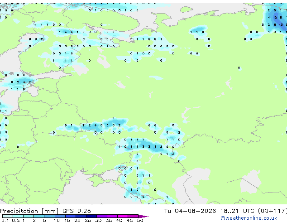The width and height of the screenshot is (287, 222).
Task: Pick the 40–45 mm magenta legend swatch
Action: 123,216
